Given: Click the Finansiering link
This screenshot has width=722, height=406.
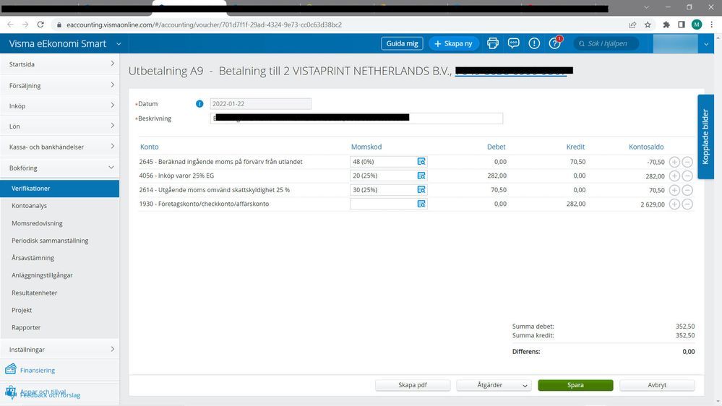Looking at the screenshot, I should click(38, 370).
